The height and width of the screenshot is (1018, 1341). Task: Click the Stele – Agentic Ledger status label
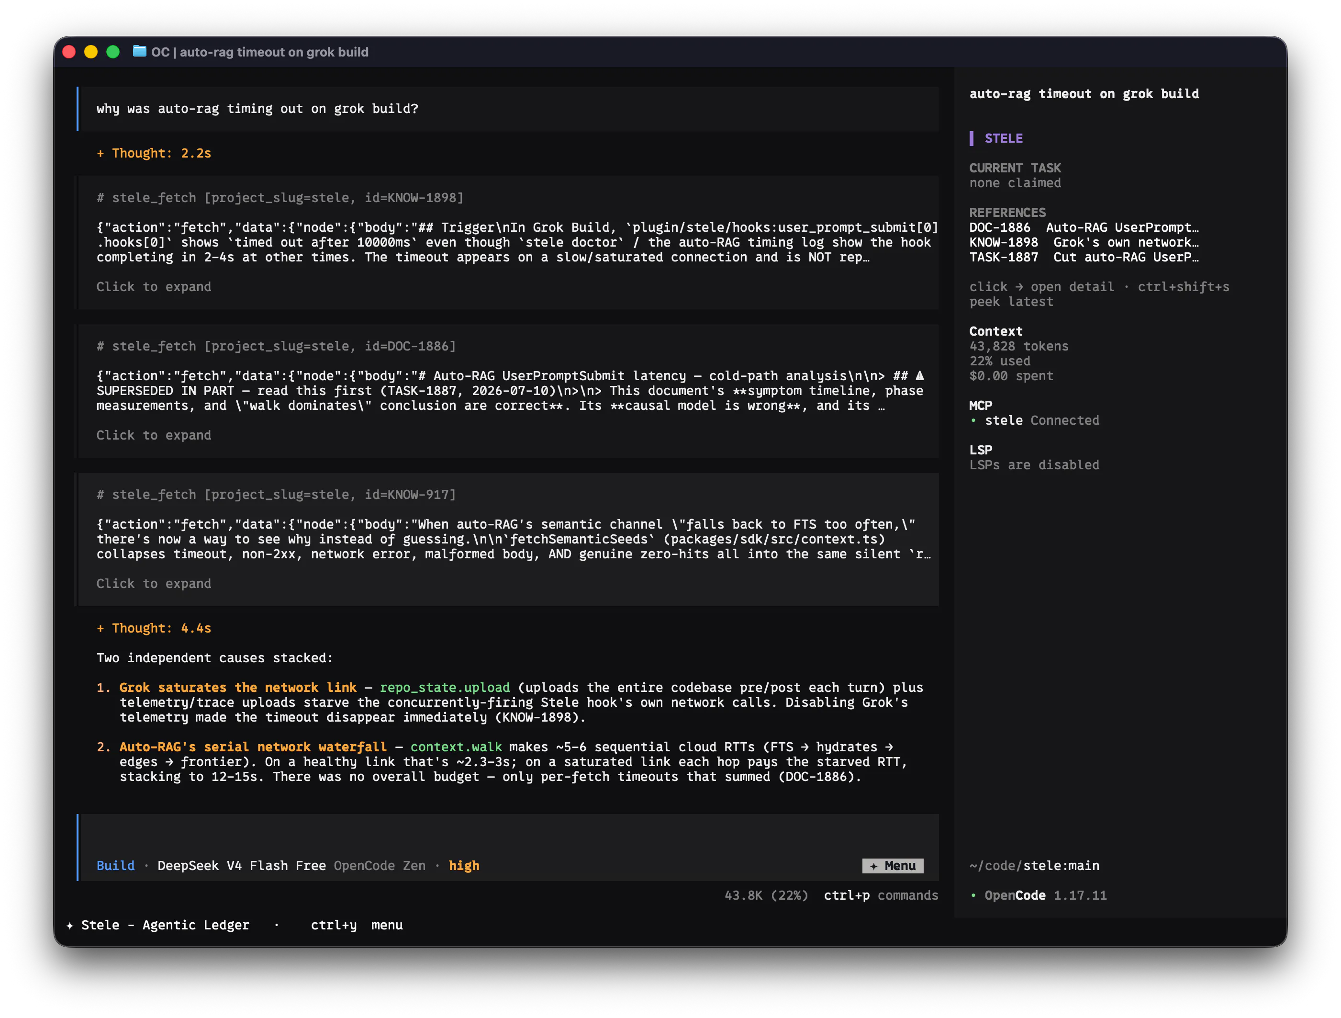165,925
